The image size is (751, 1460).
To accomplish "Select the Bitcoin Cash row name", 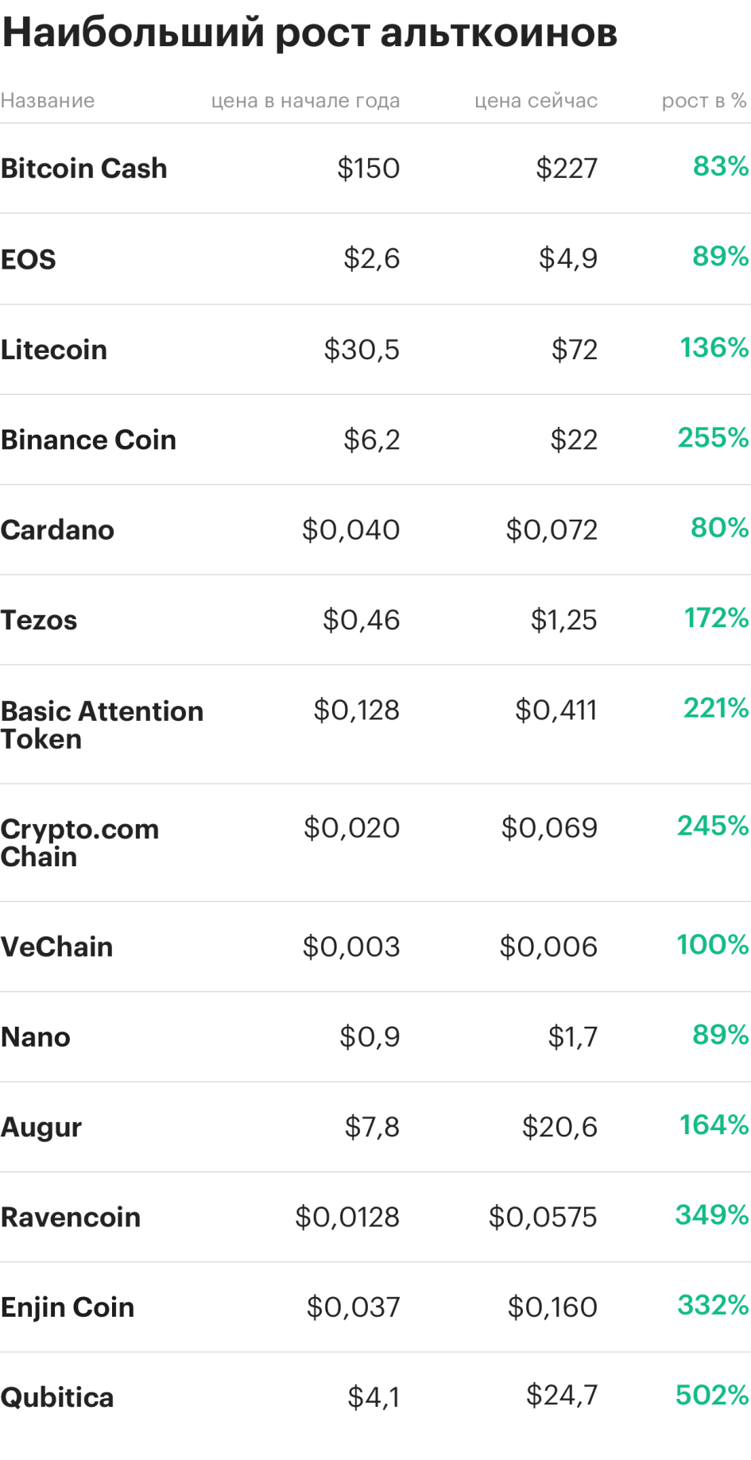I will point(83,168).
